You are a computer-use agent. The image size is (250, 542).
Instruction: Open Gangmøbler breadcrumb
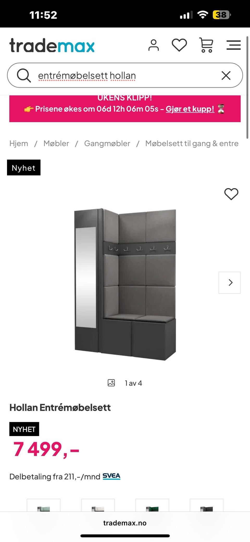tap(107, 144)
